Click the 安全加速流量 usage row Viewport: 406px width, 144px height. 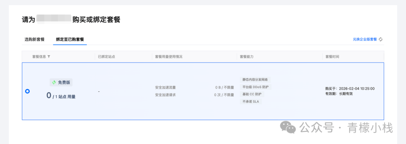tap(194, 87)
